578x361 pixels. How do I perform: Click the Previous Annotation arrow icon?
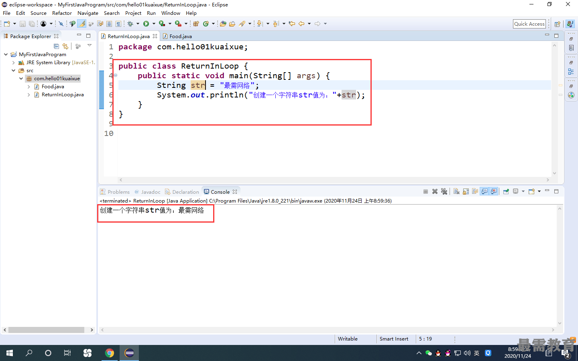(276, 24)
